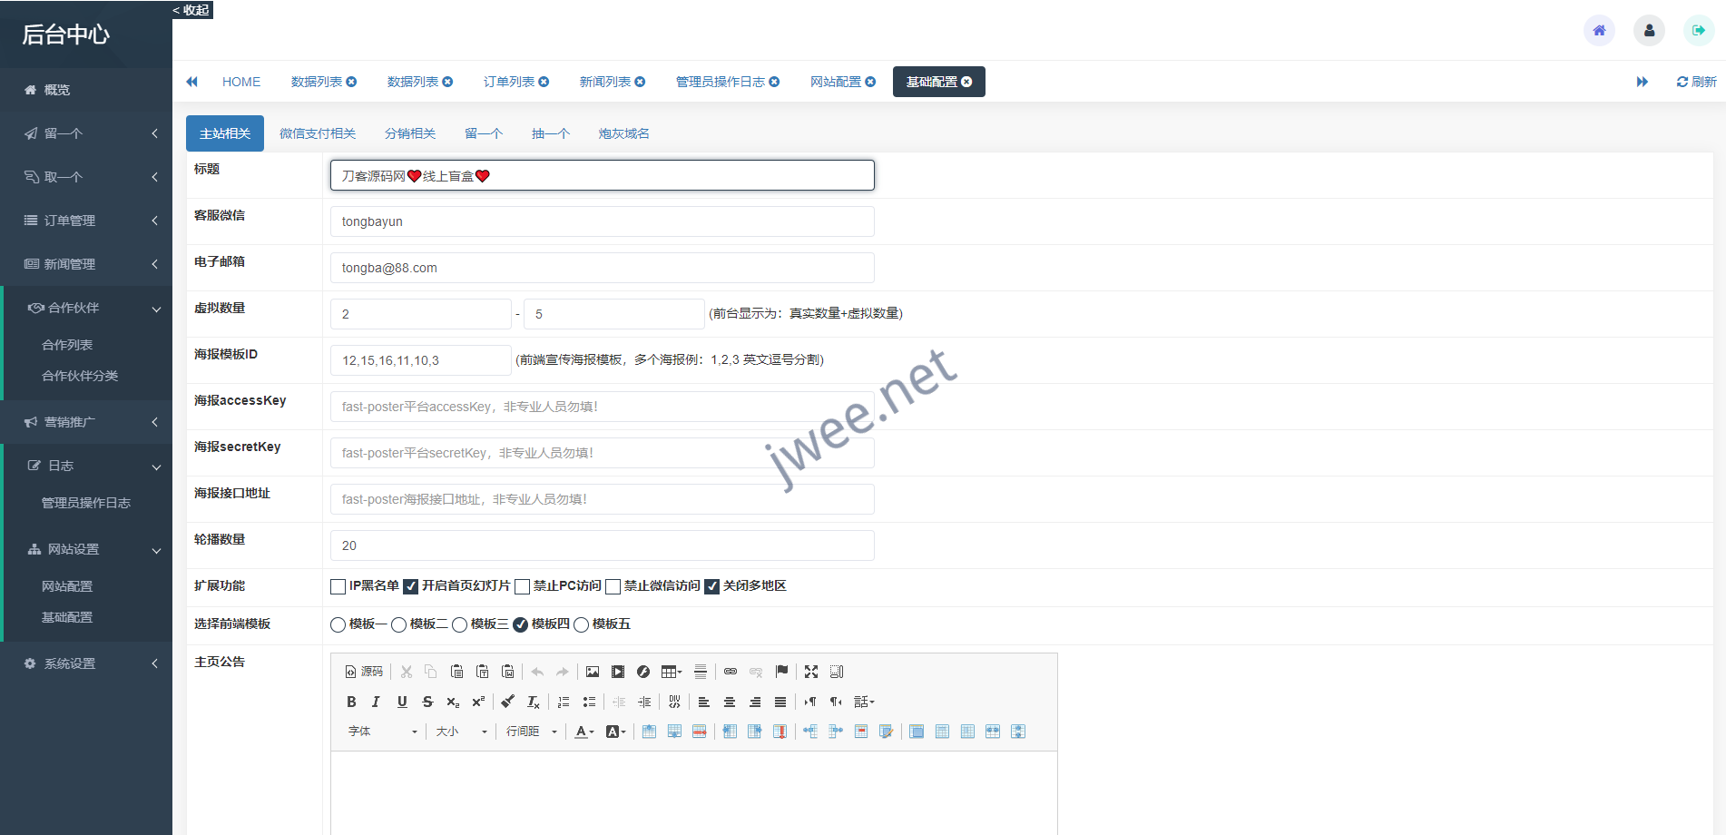Paste as plain text icon

point(483,672)
